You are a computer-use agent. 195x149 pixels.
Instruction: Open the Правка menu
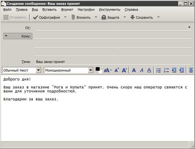(x=22, y=10)
